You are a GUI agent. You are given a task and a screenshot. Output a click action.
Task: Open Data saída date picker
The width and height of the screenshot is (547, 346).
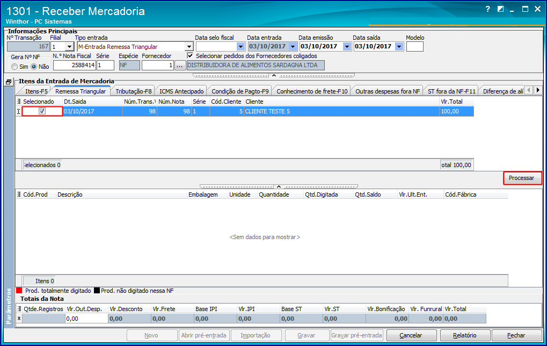tap(399, 46)
